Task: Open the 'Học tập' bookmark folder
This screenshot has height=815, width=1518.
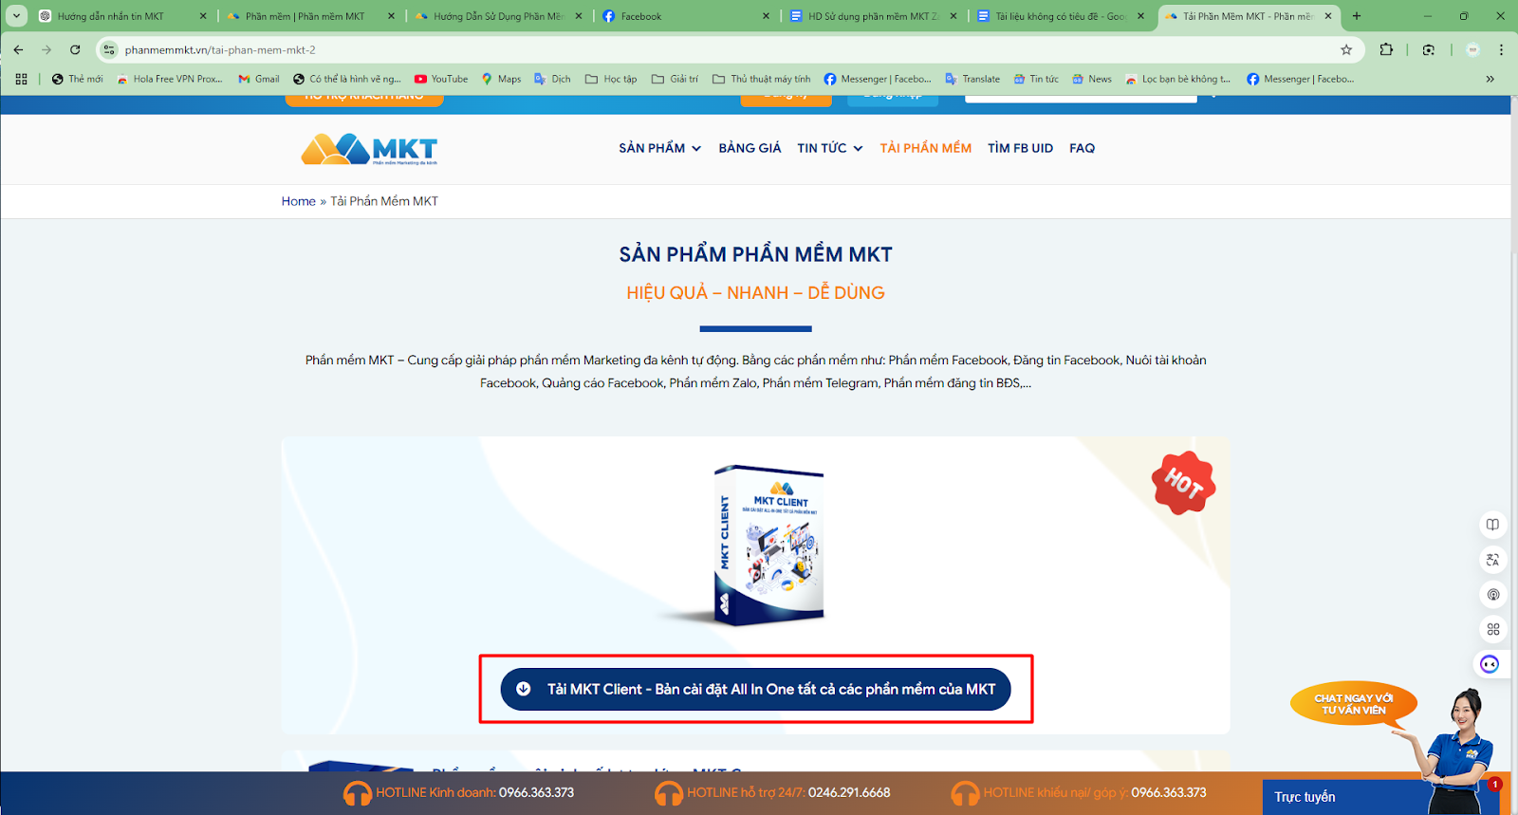Action: [611, 79]
